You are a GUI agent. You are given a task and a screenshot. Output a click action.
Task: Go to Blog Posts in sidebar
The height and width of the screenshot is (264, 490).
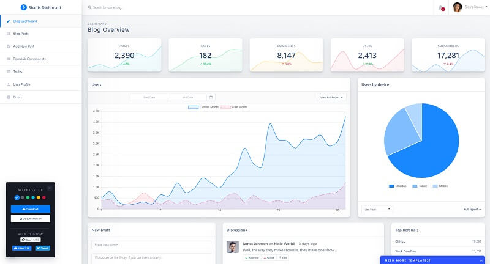(x=21, y=34)
